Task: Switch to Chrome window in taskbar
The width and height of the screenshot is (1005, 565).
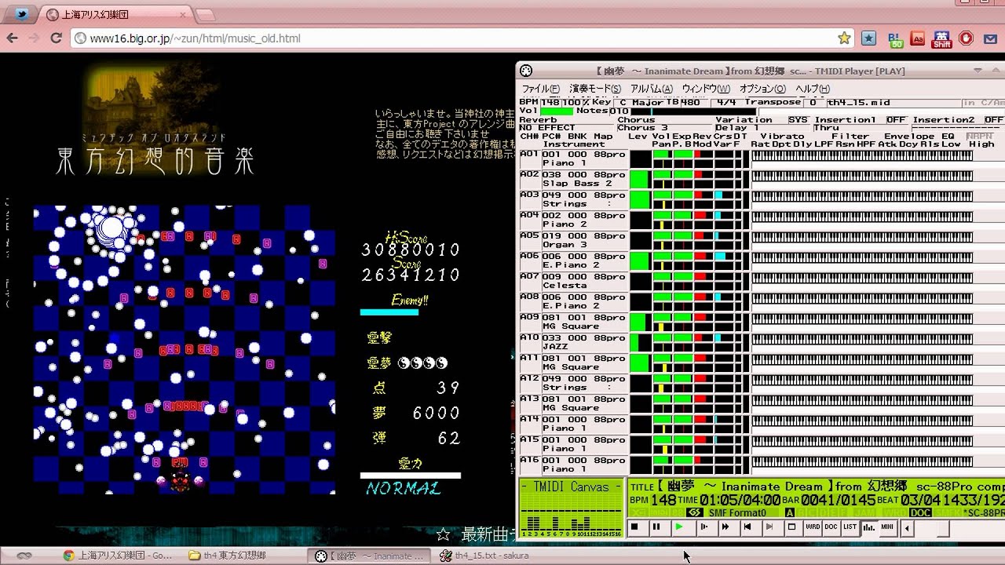Action: (x=118, y=556)
